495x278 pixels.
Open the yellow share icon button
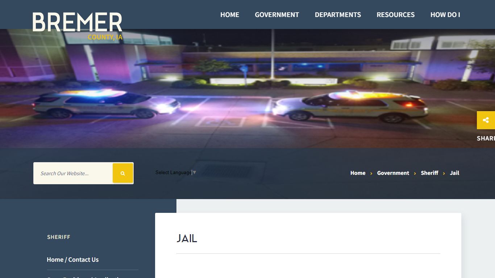pyautogui.click(x=486, y=120)
